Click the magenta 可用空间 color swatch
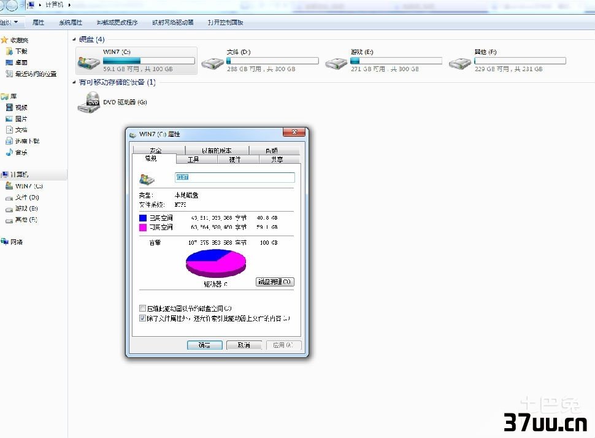The width and height of the screenshot is (595, 438). (143, 228)
